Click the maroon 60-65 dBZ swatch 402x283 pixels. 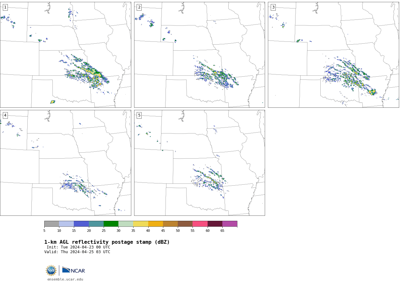point(215,224)
